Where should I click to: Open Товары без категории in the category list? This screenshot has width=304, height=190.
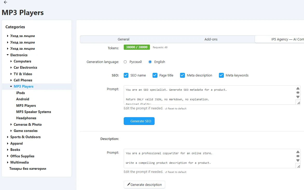tap(28, 169)
